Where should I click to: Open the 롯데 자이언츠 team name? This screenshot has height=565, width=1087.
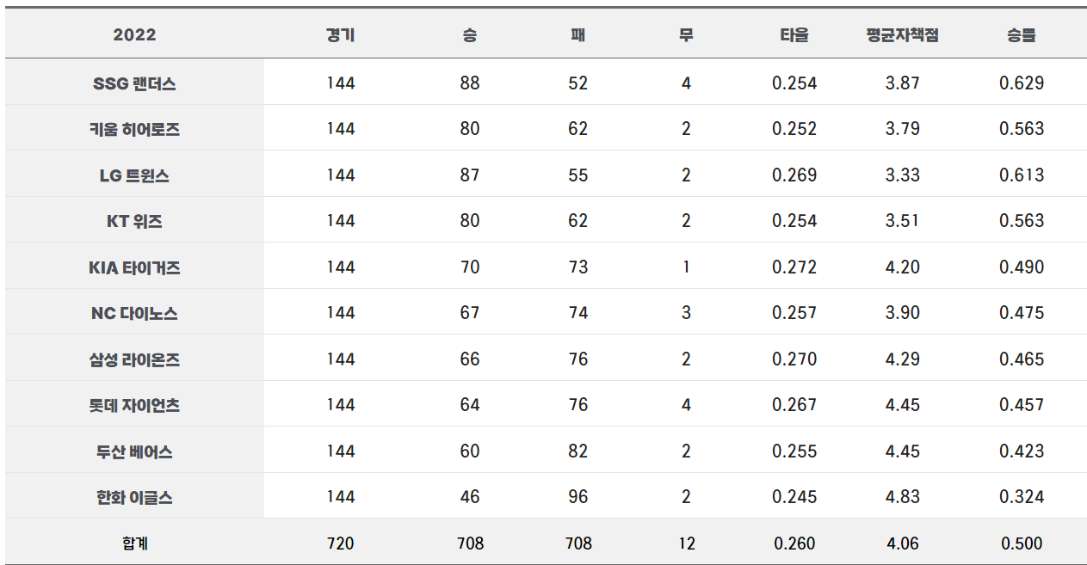click(134, 405)
